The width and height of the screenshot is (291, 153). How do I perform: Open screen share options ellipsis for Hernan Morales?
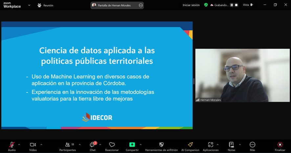pos(141,5)
